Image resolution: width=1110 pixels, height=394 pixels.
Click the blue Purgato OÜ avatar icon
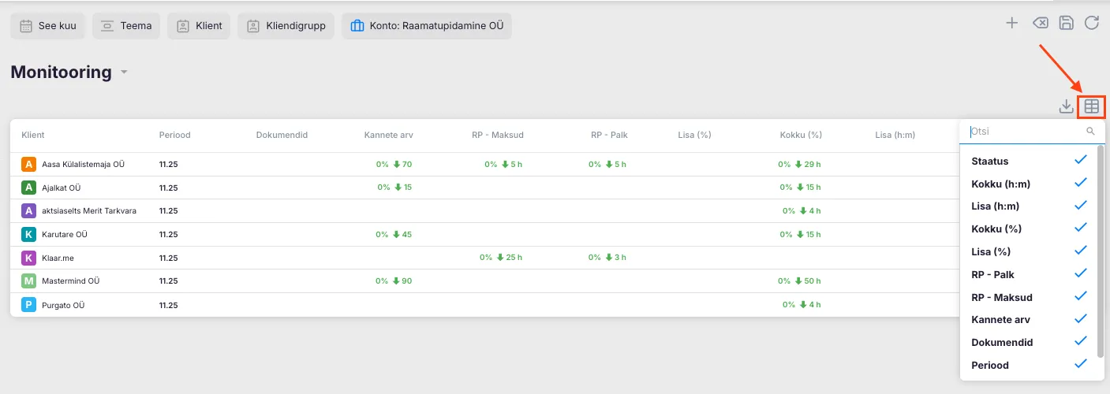(29, 305)
